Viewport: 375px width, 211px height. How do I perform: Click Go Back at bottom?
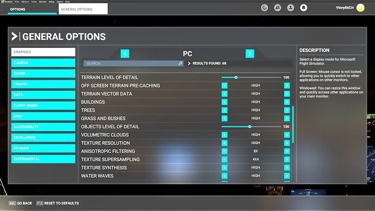(21, 203)
